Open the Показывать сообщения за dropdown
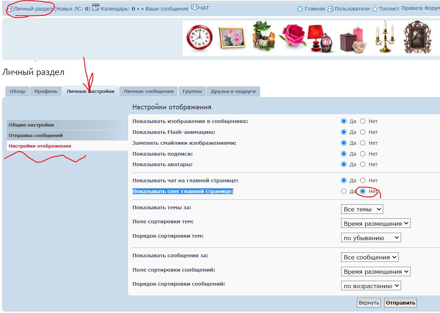 tap(370, 257)
